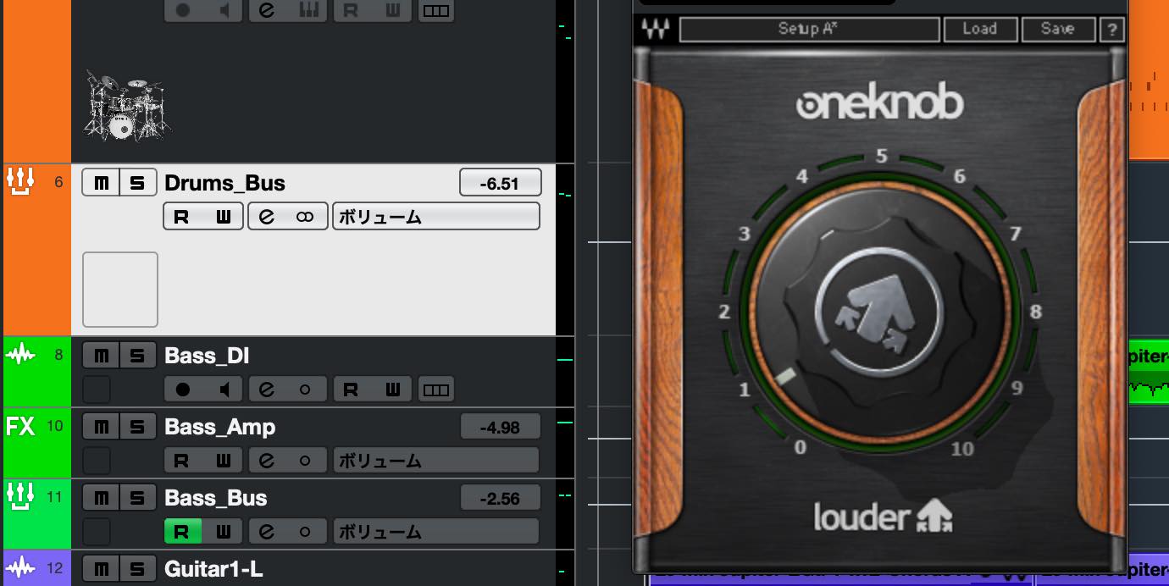Screen dimensions: 1169x586
Task: Enable Read automation on Bass_Amp
Action: click(182, 461)
